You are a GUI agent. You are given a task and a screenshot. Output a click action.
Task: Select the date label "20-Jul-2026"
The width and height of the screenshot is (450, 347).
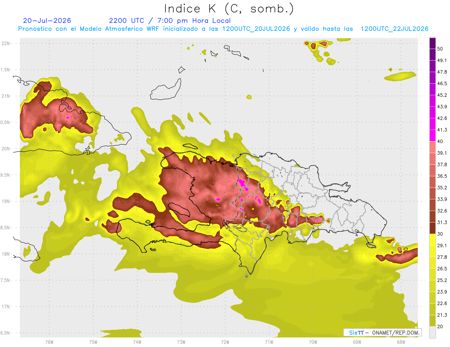click(47, 21)
